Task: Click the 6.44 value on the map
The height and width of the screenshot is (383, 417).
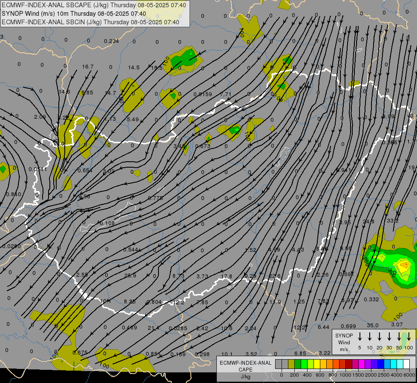Action: click(324, 327)
